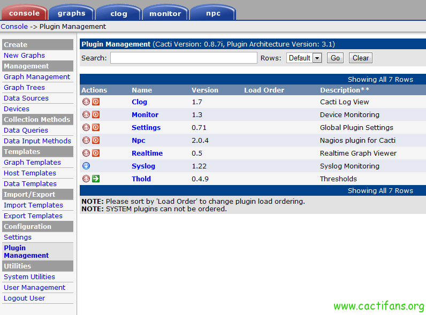Install the Syslog plugin with blue arrow icon

click(x=86, y=166)
